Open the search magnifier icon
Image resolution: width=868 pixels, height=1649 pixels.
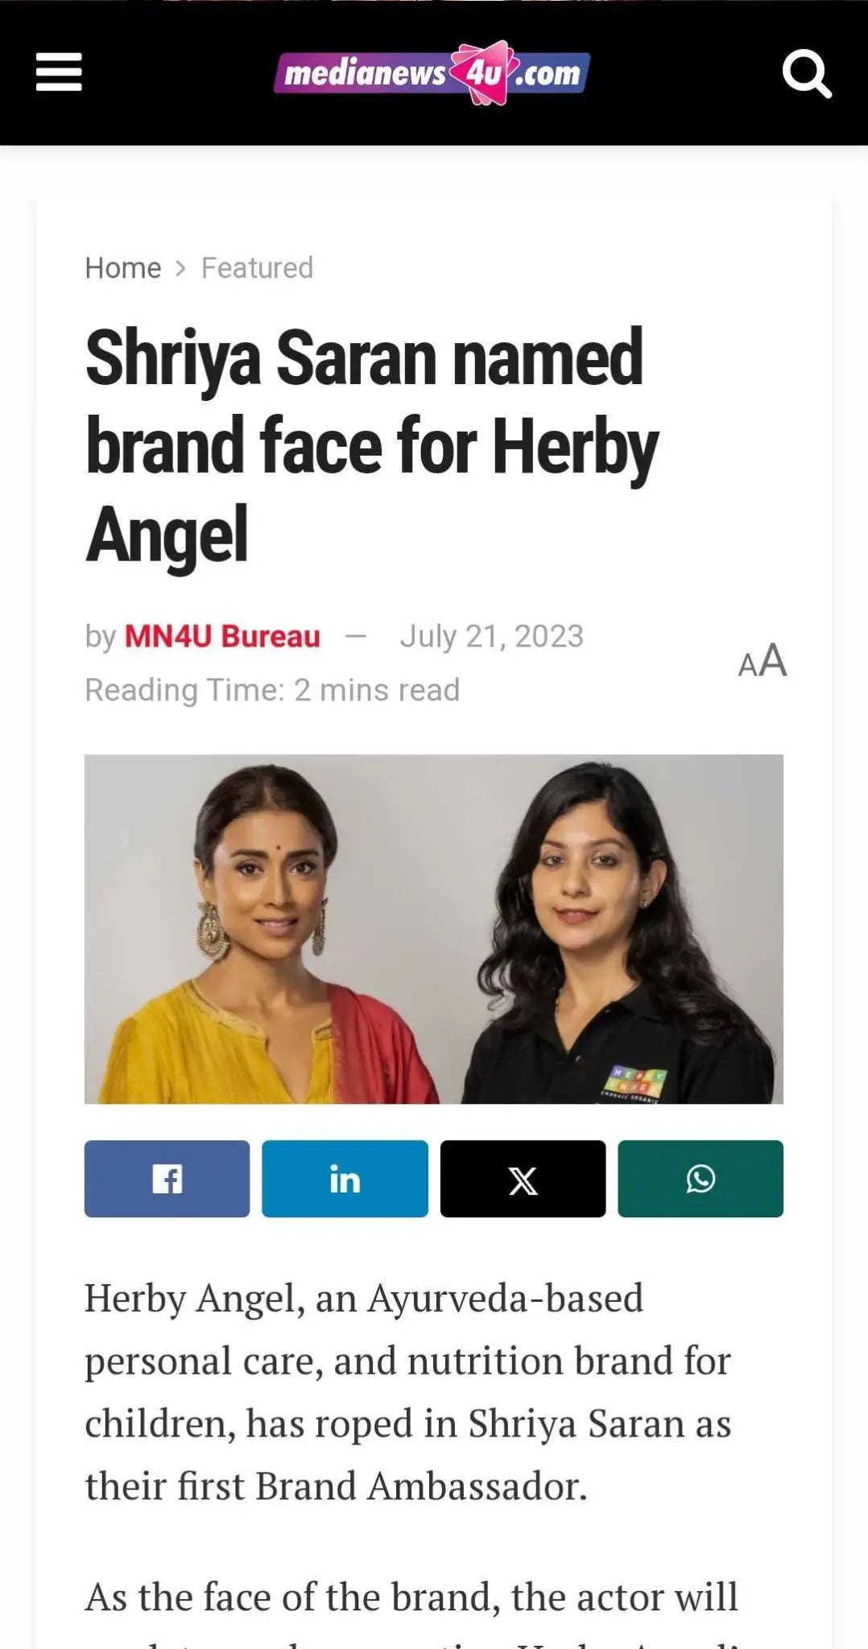(807, 74)
